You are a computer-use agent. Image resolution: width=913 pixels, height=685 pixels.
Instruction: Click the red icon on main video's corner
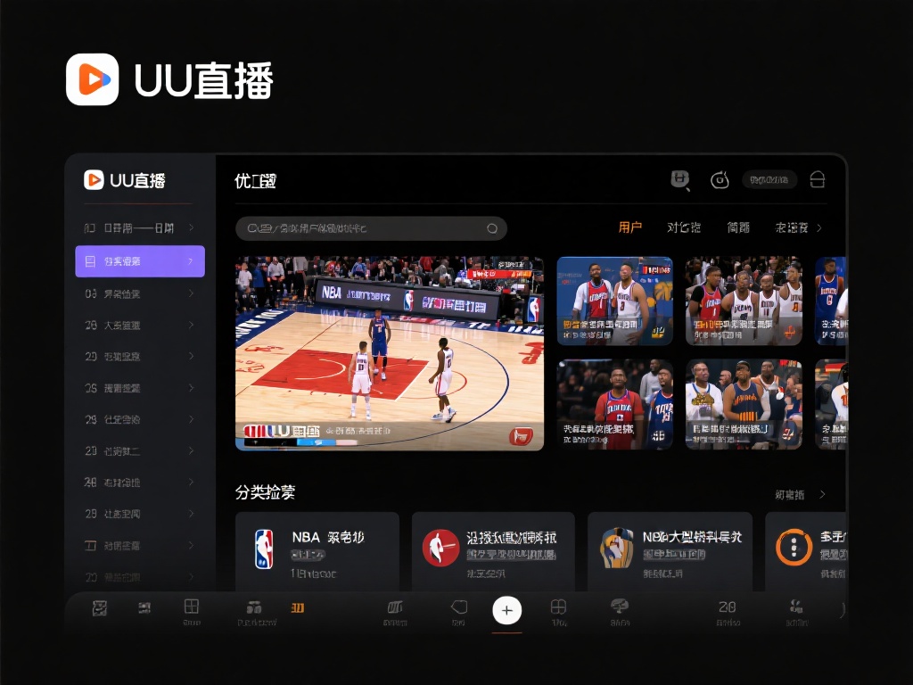click(521, 435)
